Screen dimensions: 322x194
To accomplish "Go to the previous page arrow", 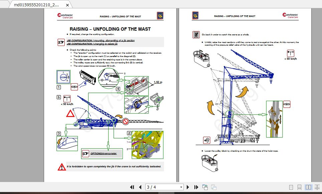I will (140, 187).
